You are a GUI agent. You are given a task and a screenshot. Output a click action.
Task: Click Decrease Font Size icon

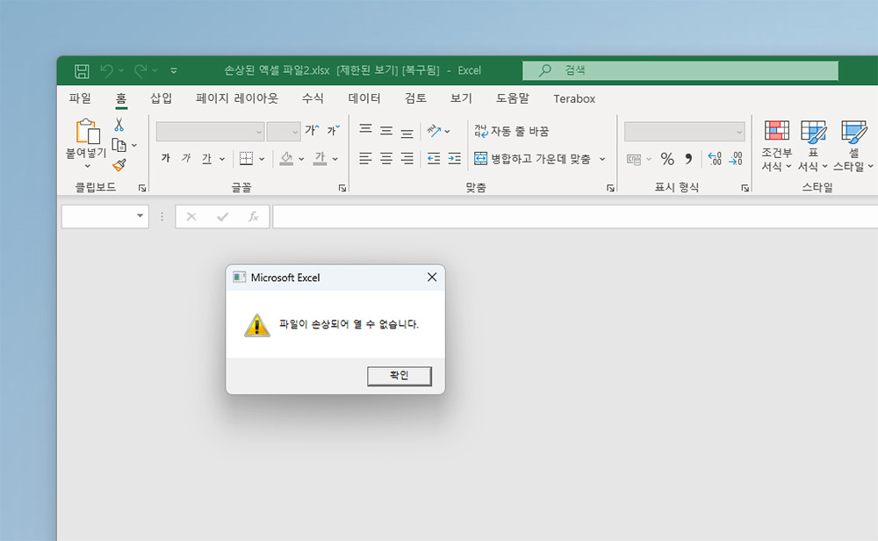click(x=333, y=131)
